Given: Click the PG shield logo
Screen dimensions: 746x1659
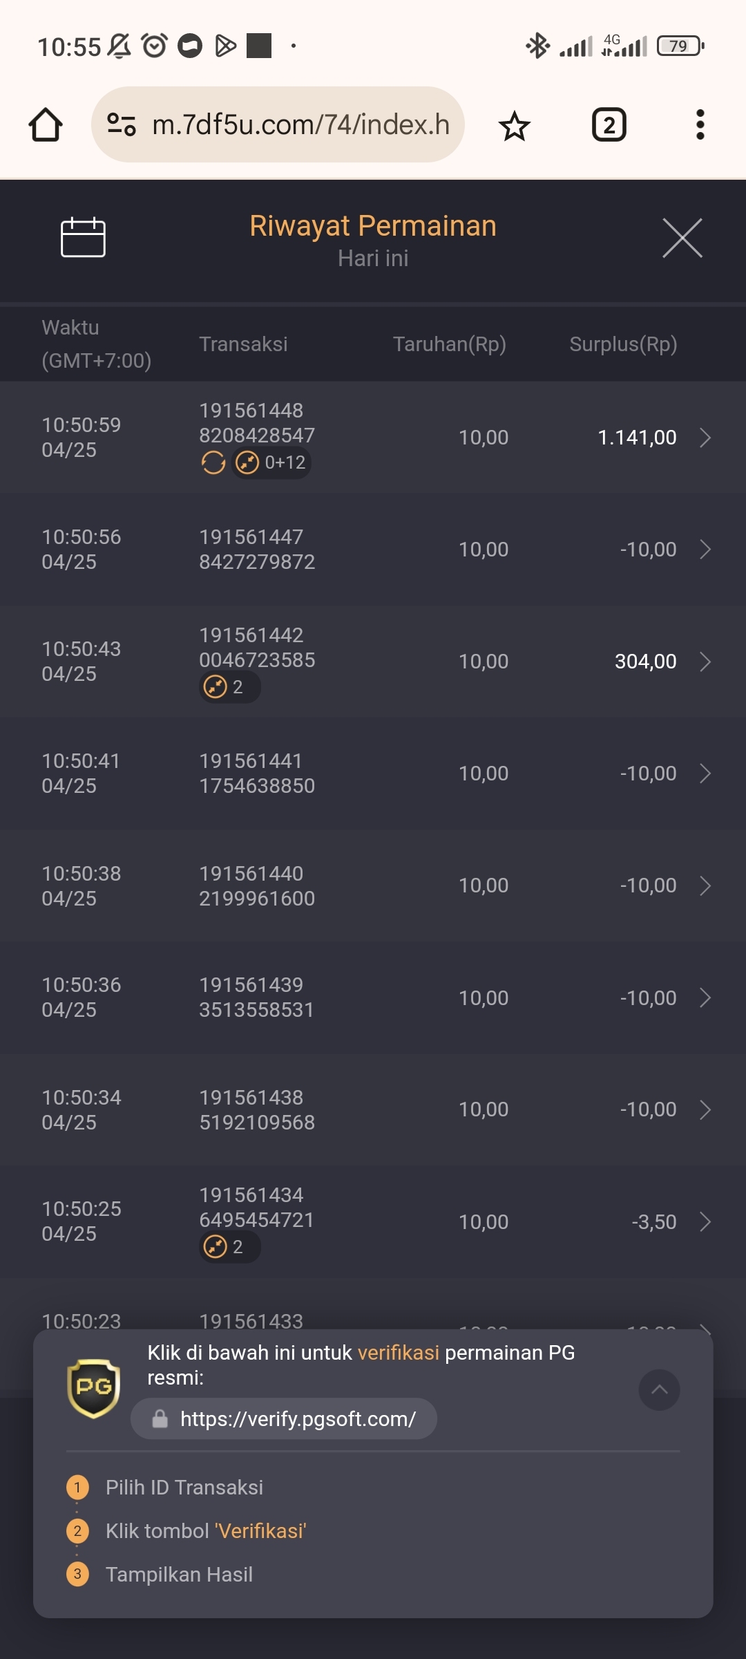Looking at the screenshot, I should (94, 1388).
